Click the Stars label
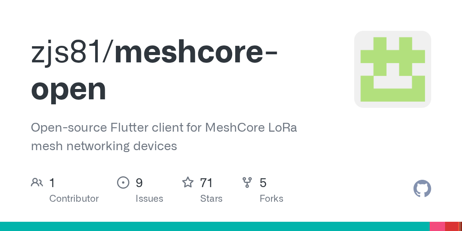This screenshot has width=462, height=231. click(x=211, y=199)
